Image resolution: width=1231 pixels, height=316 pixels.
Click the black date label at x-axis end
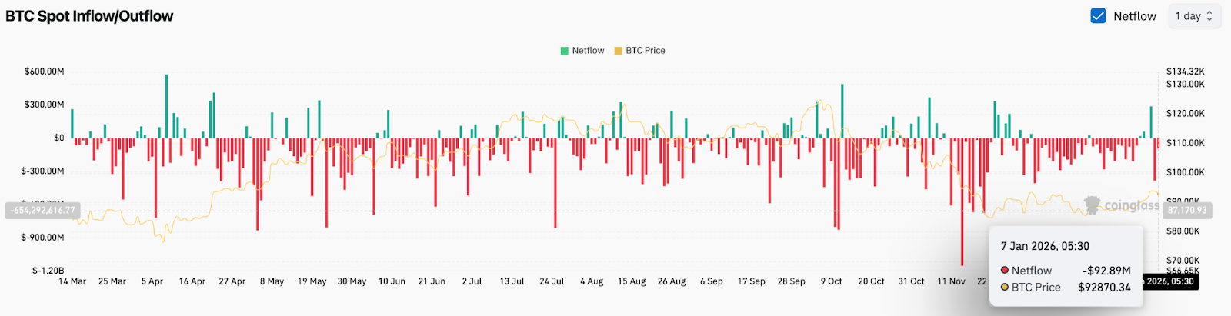[1169, 281]
